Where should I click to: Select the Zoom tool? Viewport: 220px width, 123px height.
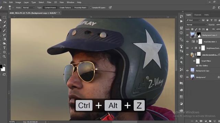click(x=4, y=56)
